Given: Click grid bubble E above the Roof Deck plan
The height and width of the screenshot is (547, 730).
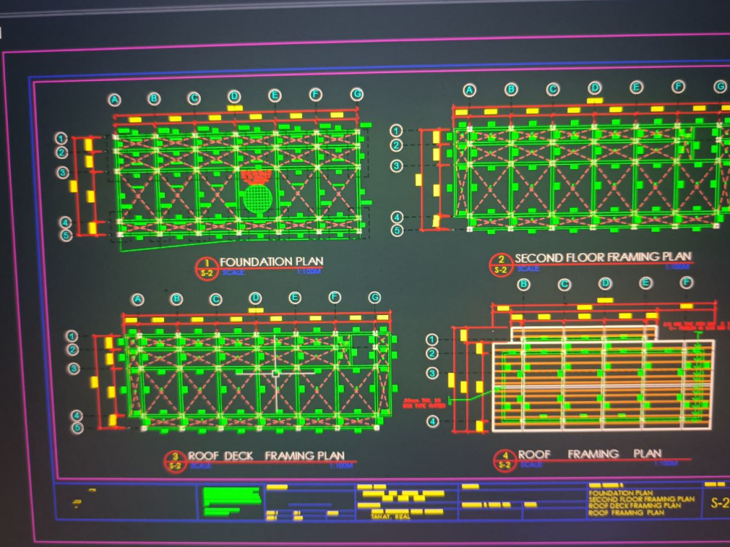Looking at the screenshot, I should 293,299.
